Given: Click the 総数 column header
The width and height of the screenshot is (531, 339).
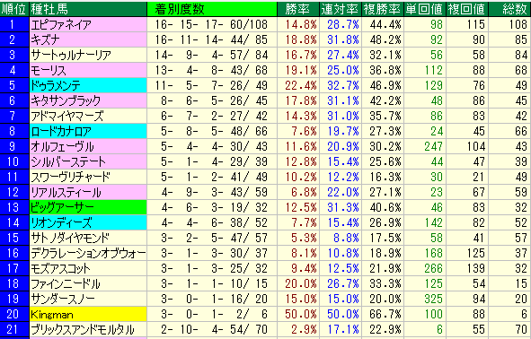Looking at the screenshot, I should pyautogui.click(x=509, y=9).
